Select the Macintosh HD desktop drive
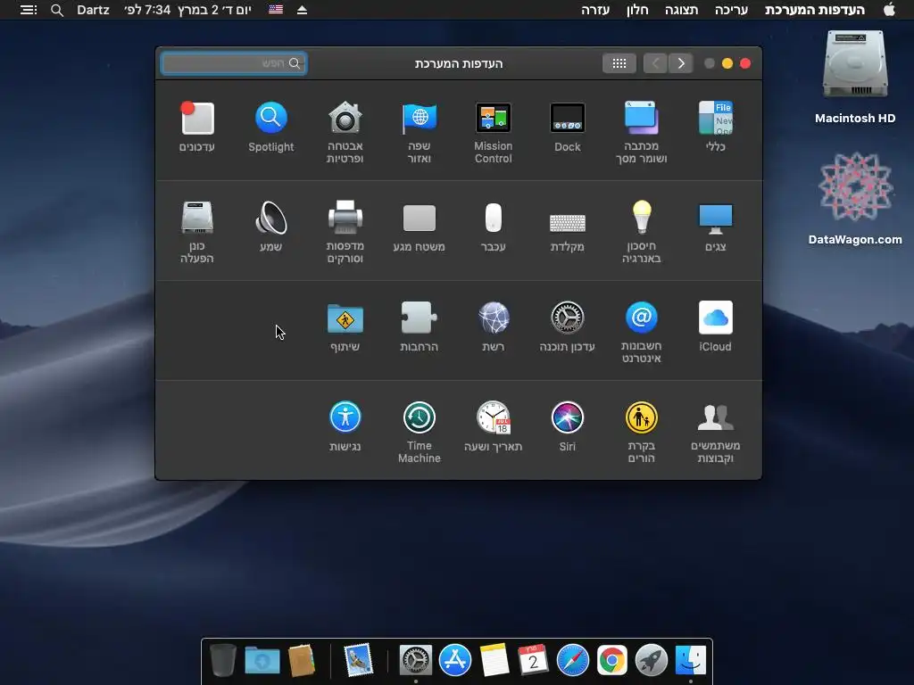Viewport: 914px width, 685px height. tap(854, 77)
